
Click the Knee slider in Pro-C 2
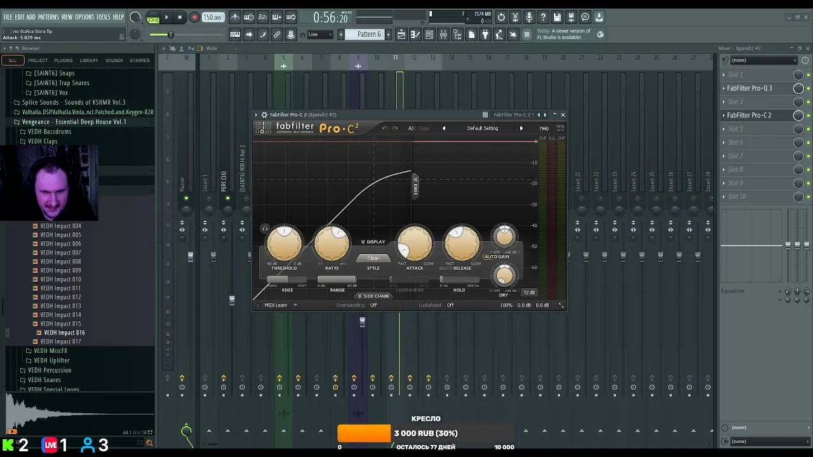(x=287, y=279)
